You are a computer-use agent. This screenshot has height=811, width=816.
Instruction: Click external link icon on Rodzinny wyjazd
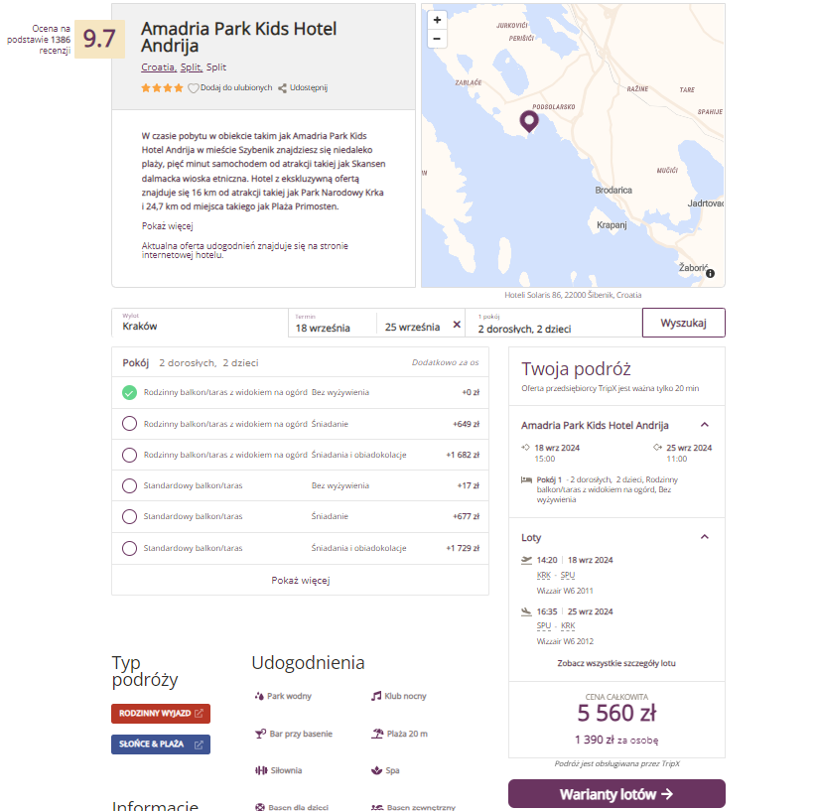(199, 714)
